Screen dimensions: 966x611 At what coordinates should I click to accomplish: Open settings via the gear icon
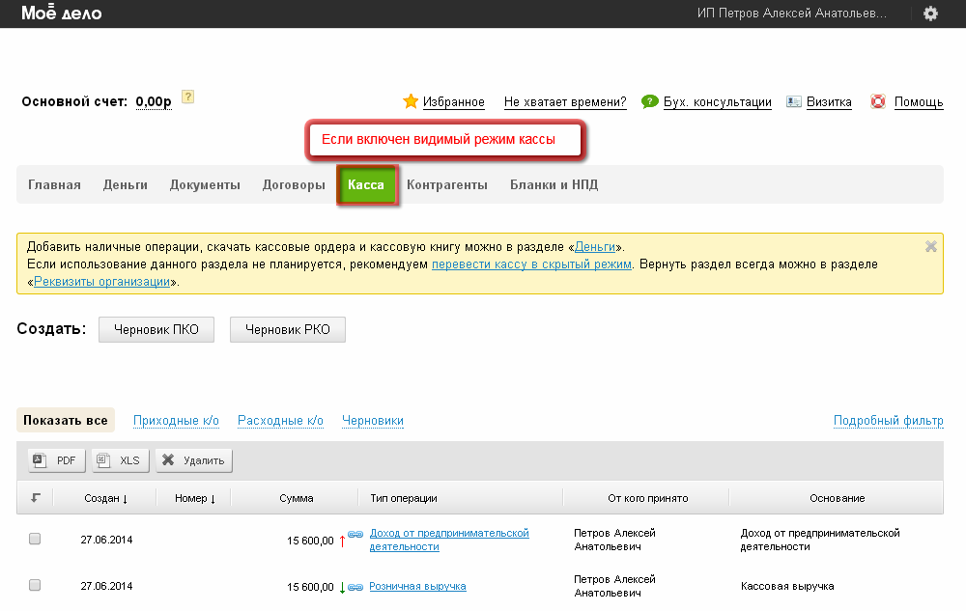click(930, 14)
